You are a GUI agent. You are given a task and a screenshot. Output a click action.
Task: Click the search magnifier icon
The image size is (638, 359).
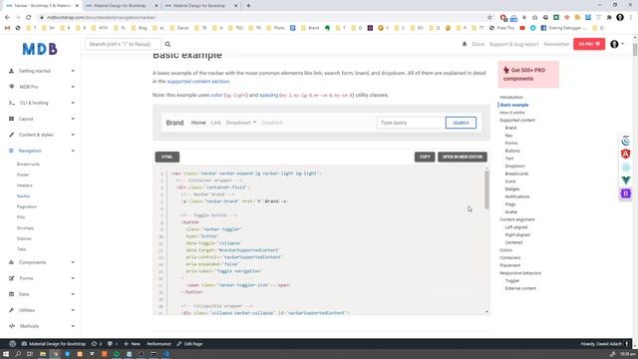coord(167,44)
